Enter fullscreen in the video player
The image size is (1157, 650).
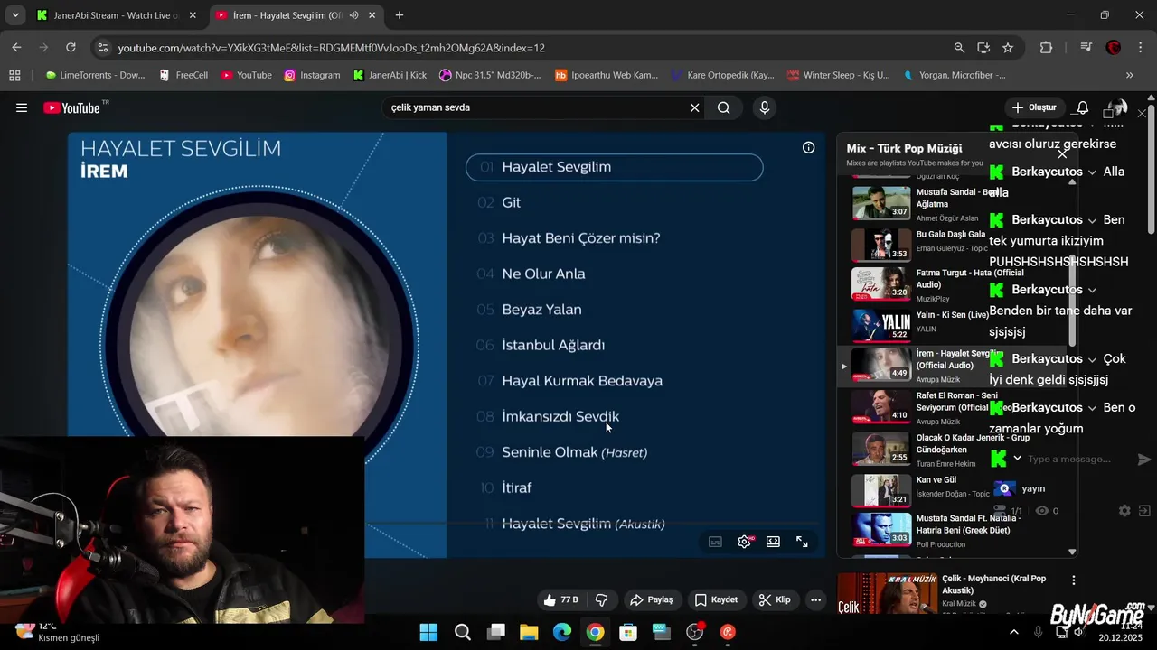coord(802,542)
